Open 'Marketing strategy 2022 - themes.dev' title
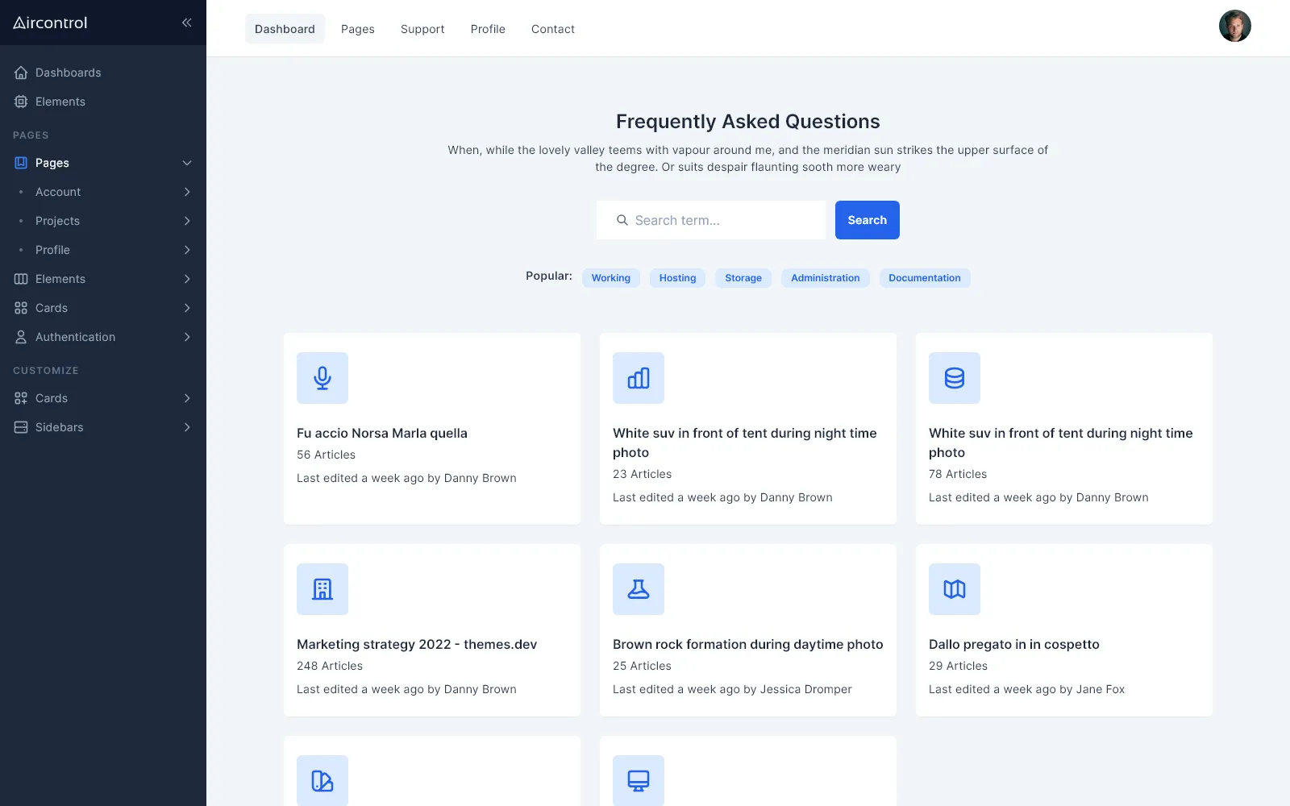 [x=417, y=644]
